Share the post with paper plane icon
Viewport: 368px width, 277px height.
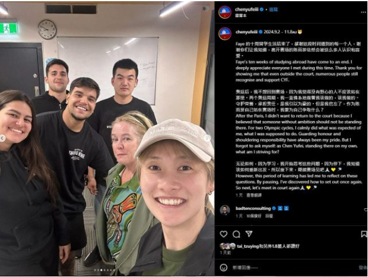249,234
